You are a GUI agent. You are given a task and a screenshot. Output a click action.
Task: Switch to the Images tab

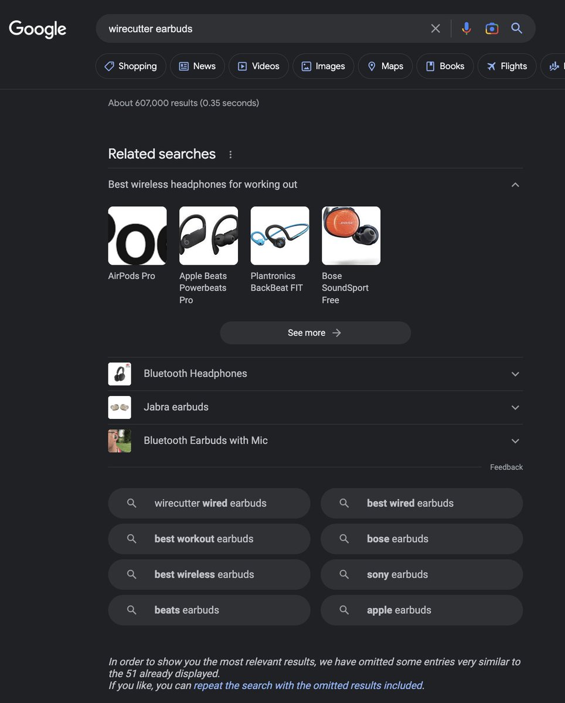[x=324, y=66]
